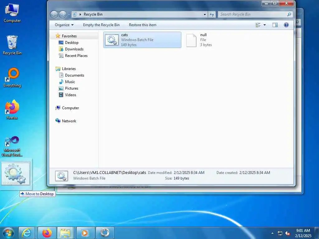Select Firefox desktop shortcut
This screenshot has width=319, height=239.
(12, 110)
